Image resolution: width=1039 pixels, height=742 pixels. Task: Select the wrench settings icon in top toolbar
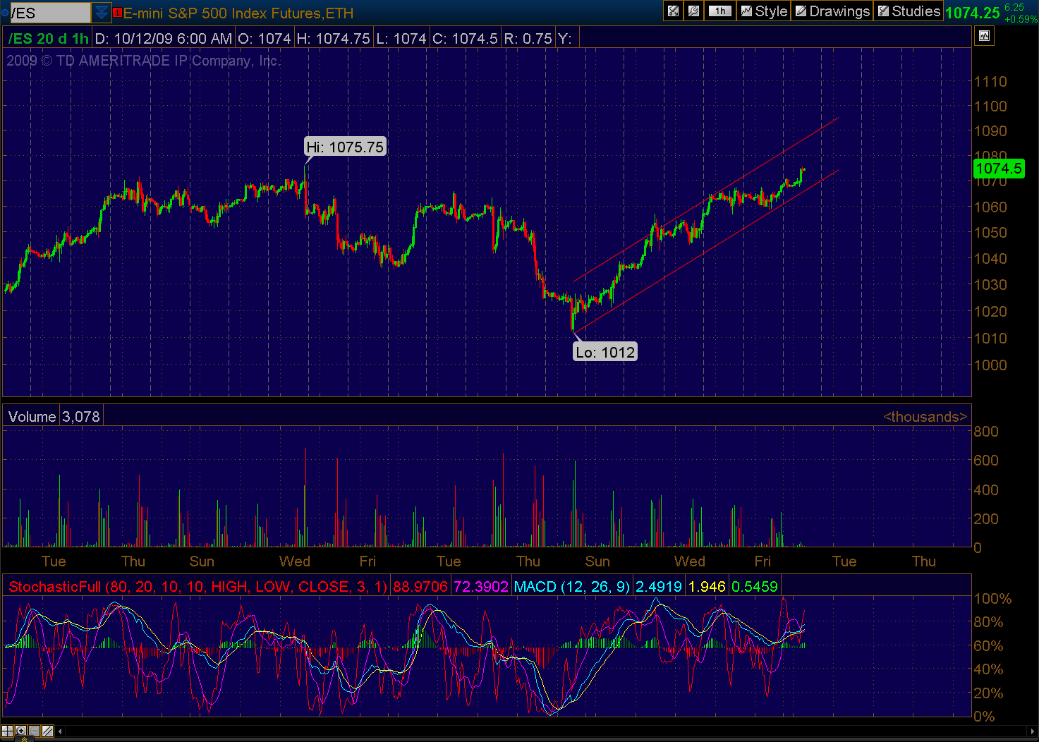point(693,11)
